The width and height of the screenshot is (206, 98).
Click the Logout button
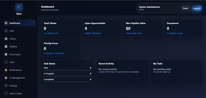click(196, 8)
